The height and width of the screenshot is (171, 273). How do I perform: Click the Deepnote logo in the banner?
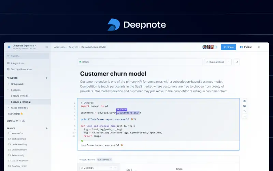136,25
